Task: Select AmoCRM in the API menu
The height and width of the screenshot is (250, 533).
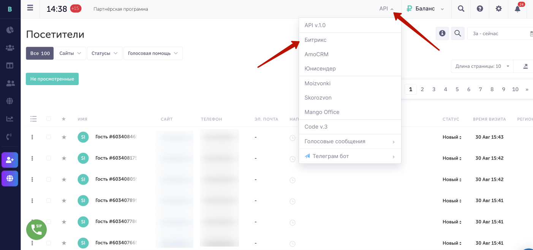Action: 350,54
